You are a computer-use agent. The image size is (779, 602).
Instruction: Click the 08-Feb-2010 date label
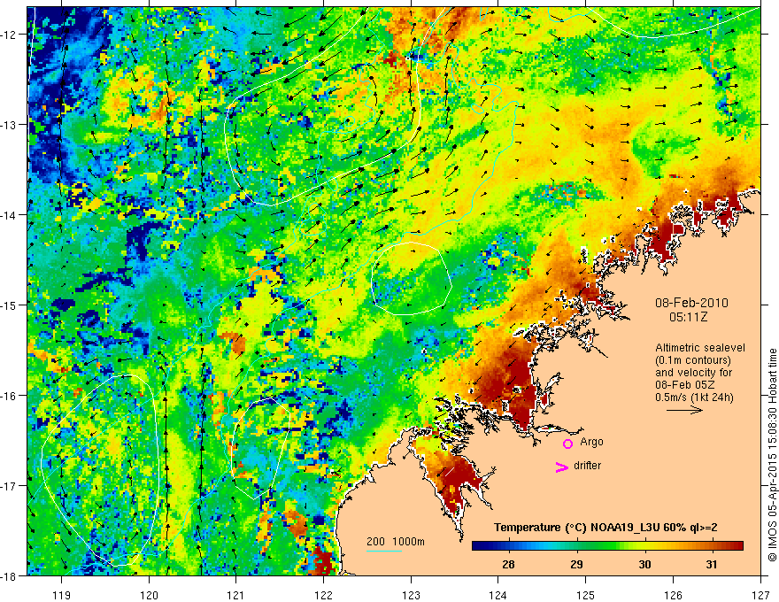(691, 303)
